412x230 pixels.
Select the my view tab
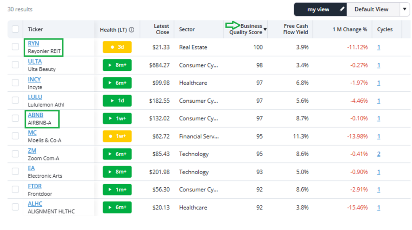click(318, 9)
